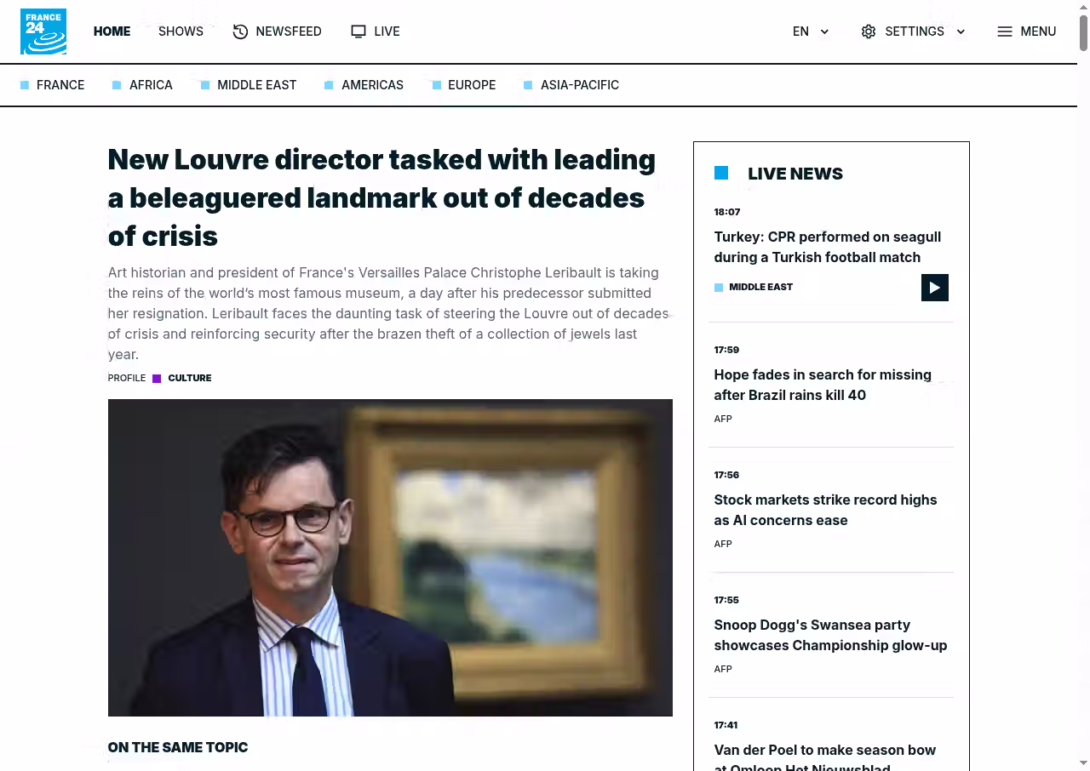1090x771 pixels.
Task: Click the Louvre director article photo
Action: (390, 557)
